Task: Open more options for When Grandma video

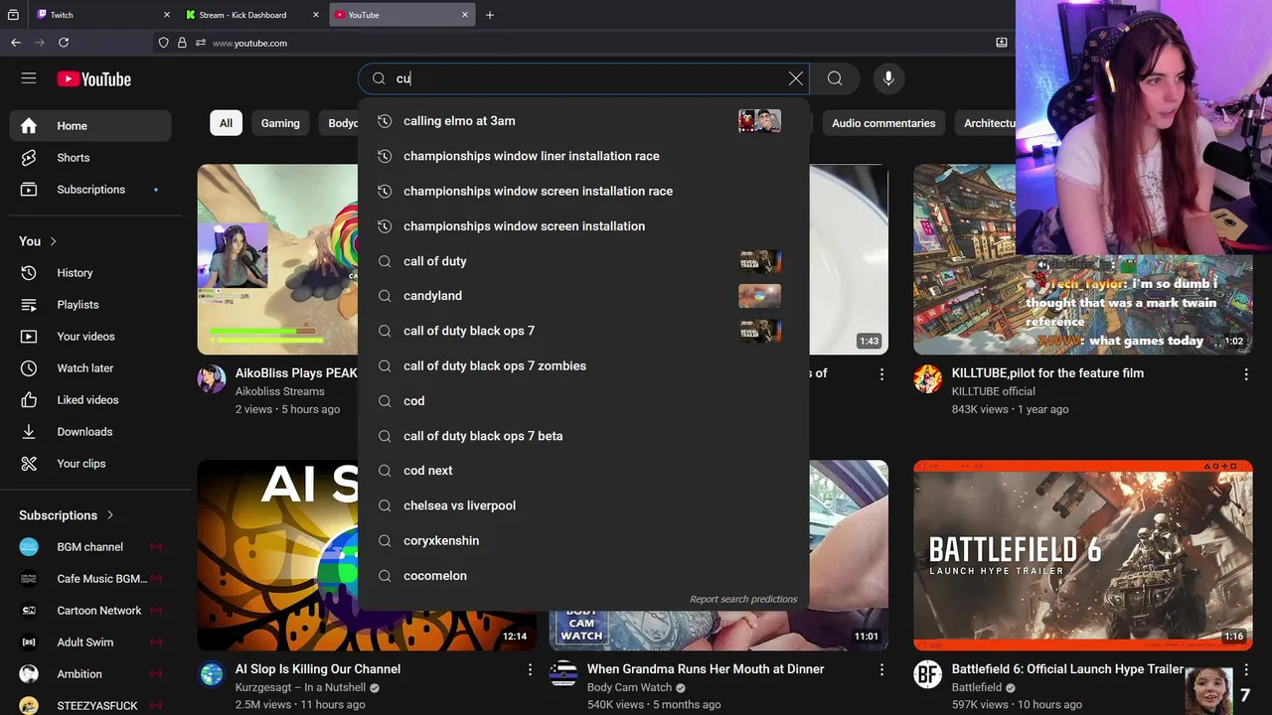Action: (881, 670)
